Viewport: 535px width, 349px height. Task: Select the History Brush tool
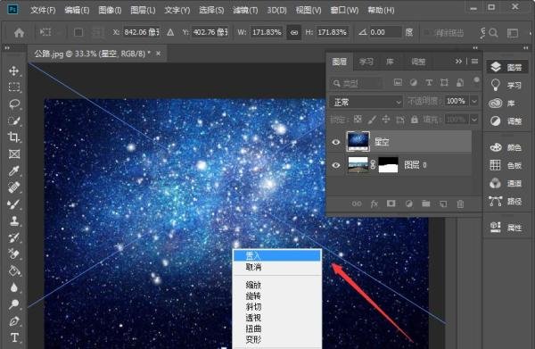14,237
